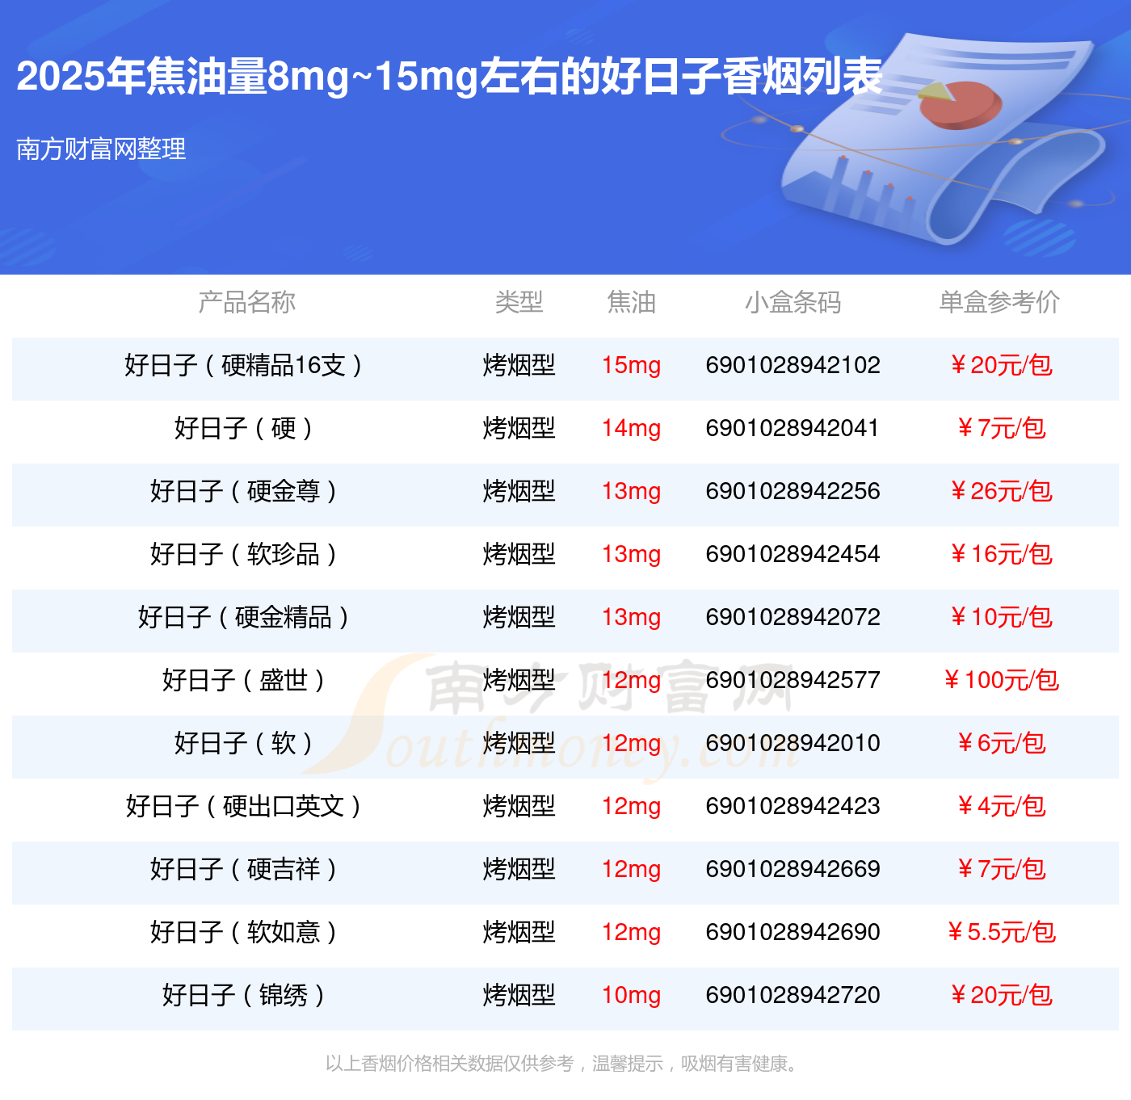Screen dimensions: 1131x1100
Task: Click 烤烟型 in the 硬吉祥 row
Action: click(x=519, y=869)
